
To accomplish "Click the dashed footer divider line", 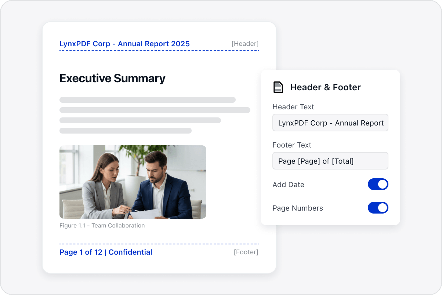I will tap(159, 244).
